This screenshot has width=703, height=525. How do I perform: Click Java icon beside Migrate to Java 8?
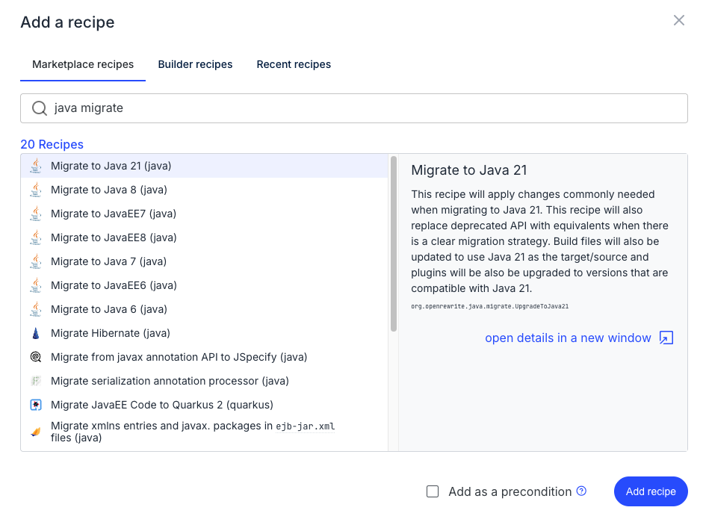(36, 190)
